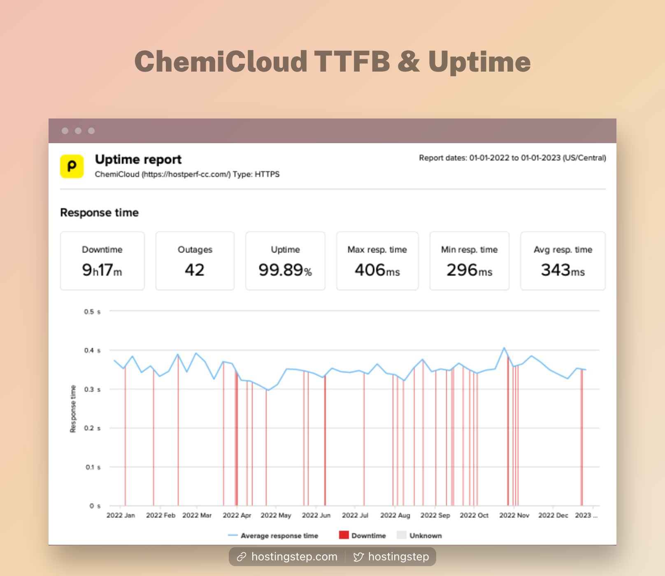Click the ChemiCloud TTFB & Uptime title

click(x=332, y=61)
